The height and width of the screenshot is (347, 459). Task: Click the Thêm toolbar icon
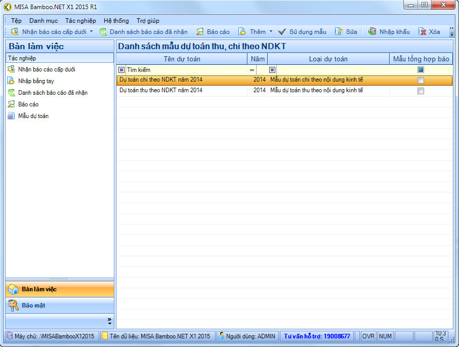242,31
